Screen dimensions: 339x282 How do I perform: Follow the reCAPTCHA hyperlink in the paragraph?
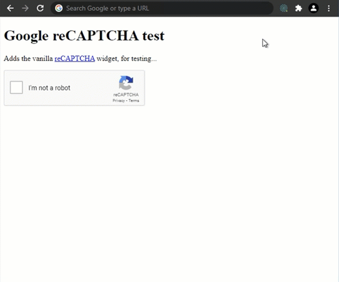pos(75,59)
